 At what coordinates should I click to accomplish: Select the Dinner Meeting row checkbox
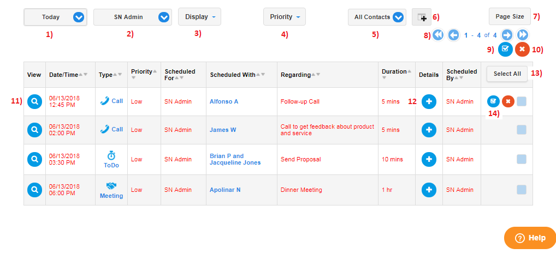point(521,190)
